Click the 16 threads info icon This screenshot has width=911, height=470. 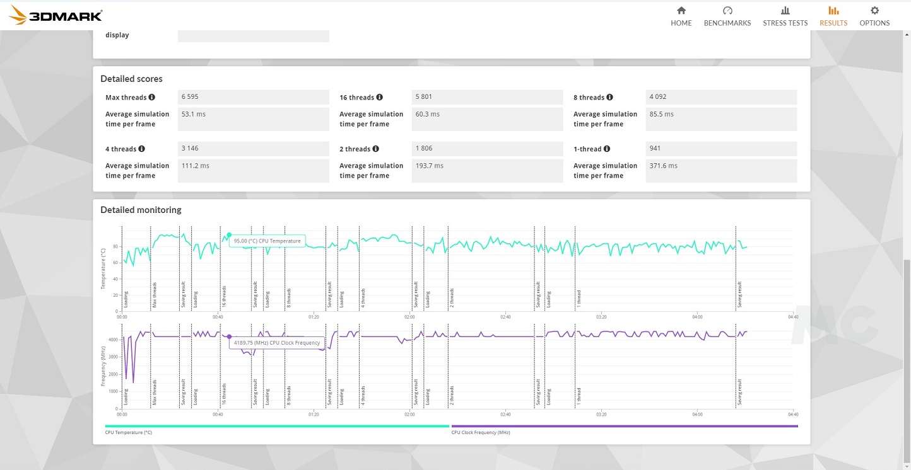click(379, 98)
